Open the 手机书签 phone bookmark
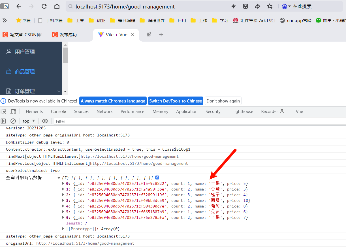346x248 pixels. 50,20
